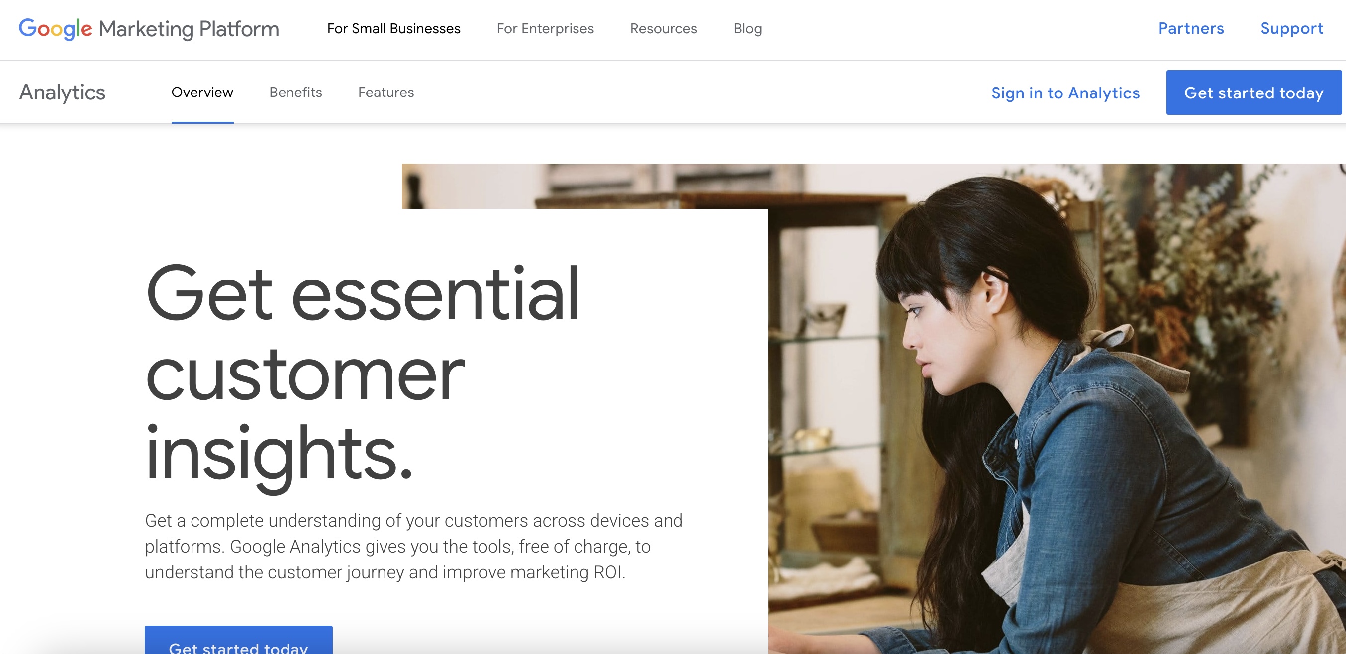Screen dimensions: 1346x654
Task: Open the For Small Businesses menu
Action: [393, 29]
